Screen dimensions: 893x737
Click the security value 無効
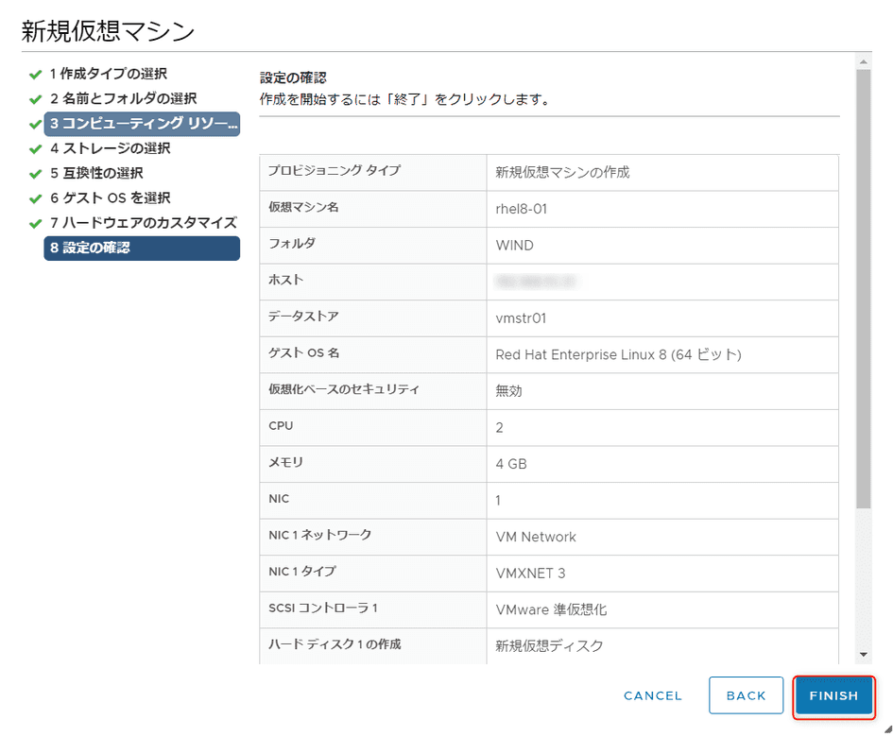coord(508,391)
